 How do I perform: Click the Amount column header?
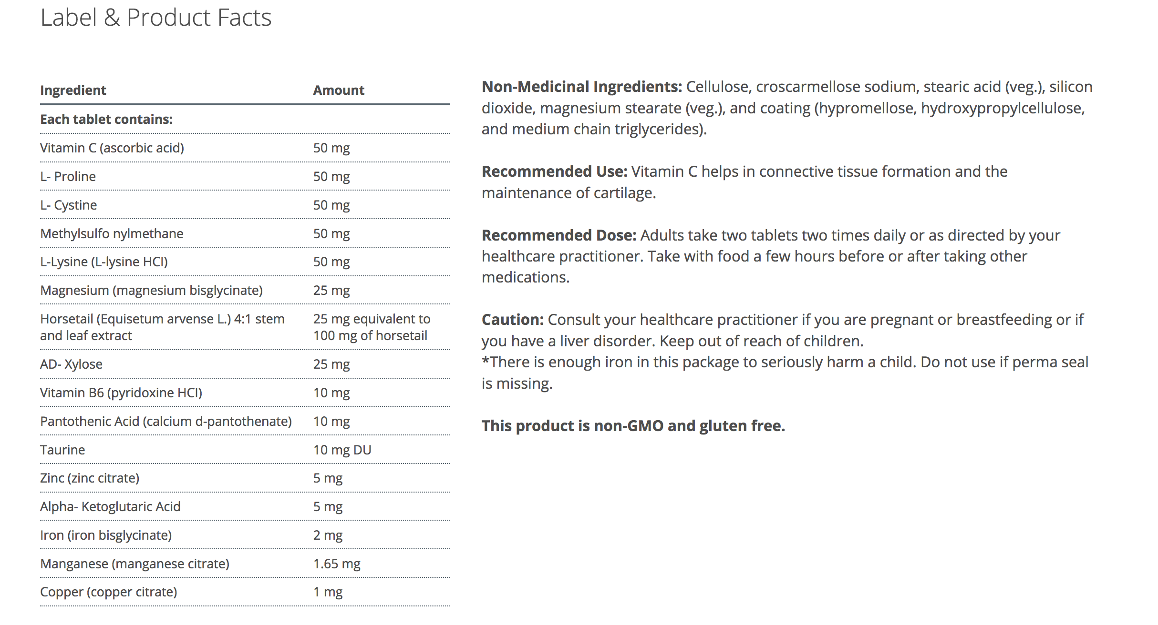(x=338, y=90)
